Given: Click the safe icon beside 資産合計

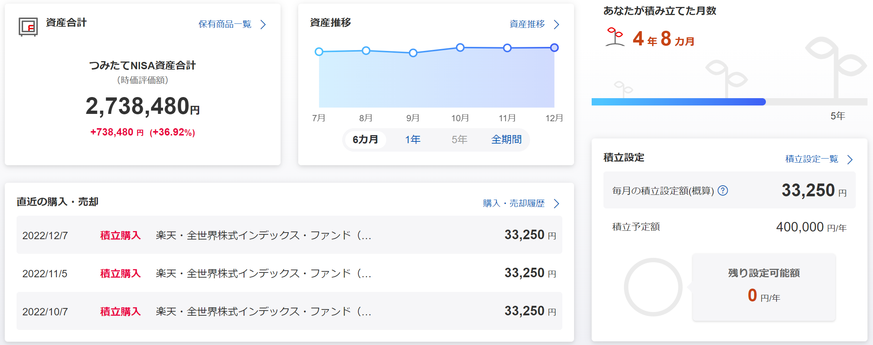Looking at the screenshot, I should 28,27.
